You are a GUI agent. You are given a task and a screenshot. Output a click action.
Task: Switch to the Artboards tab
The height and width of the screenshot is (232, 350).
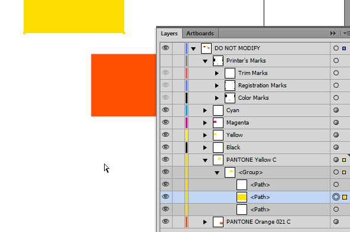pos(200,34)
